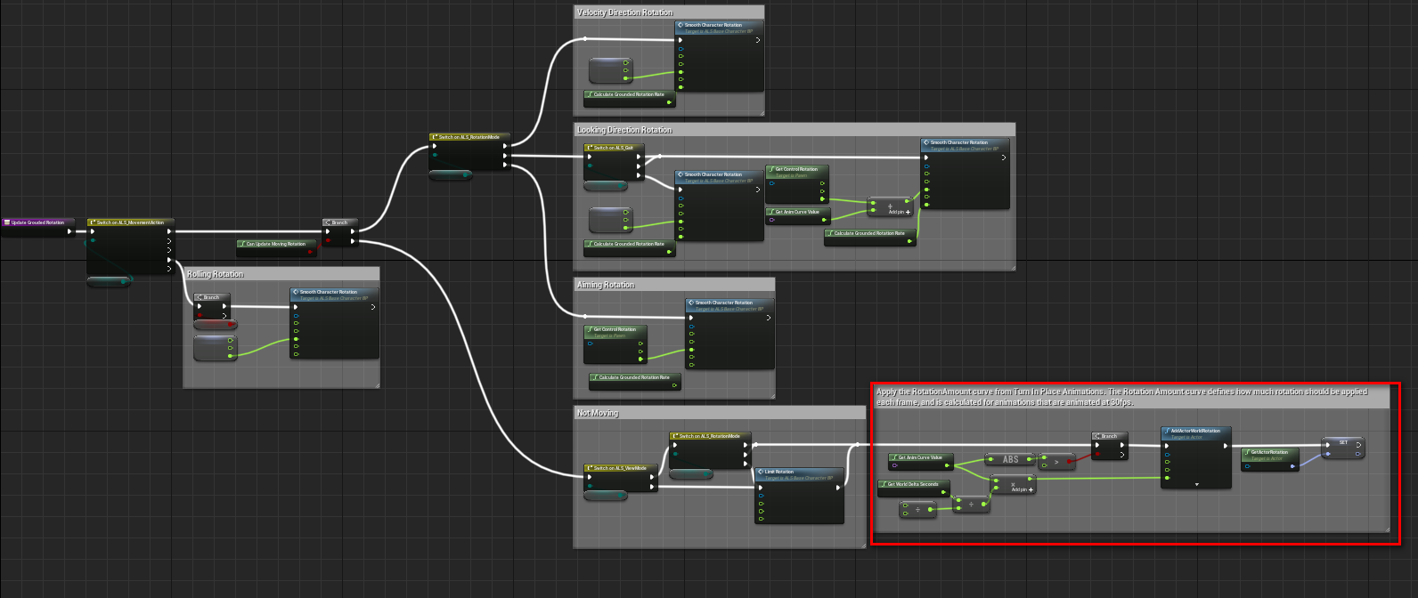This screenshot has height=598, width=1418.
Task: Select the Switch on ALS_ViewMode node
Action: pyautogui.click(x=621, y=468)
